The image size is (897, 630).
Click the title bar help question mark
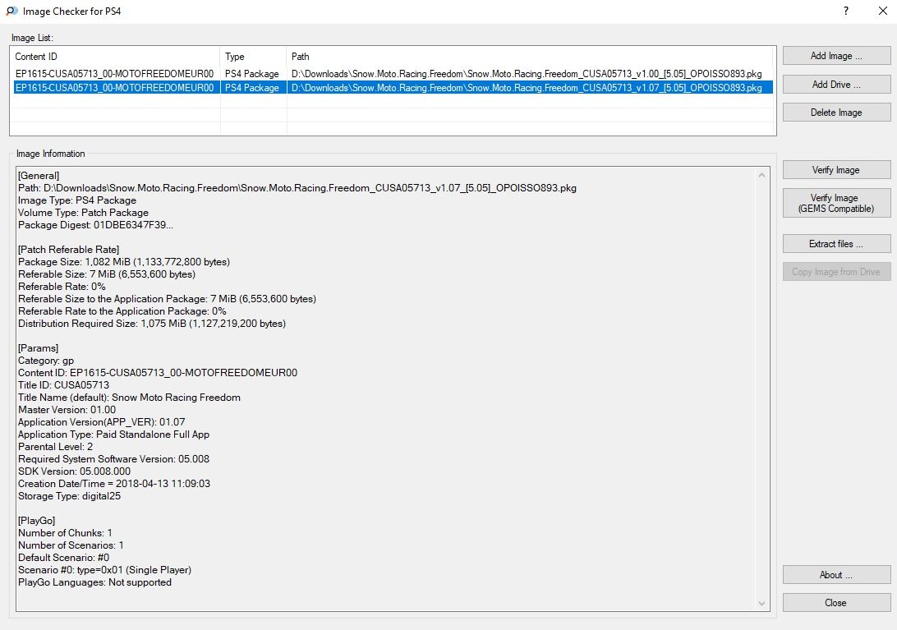point(846,11)
